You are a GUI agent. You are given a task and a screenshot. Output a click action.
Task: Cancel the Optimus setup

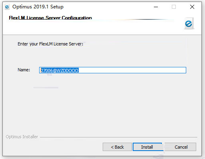point(181,147)
